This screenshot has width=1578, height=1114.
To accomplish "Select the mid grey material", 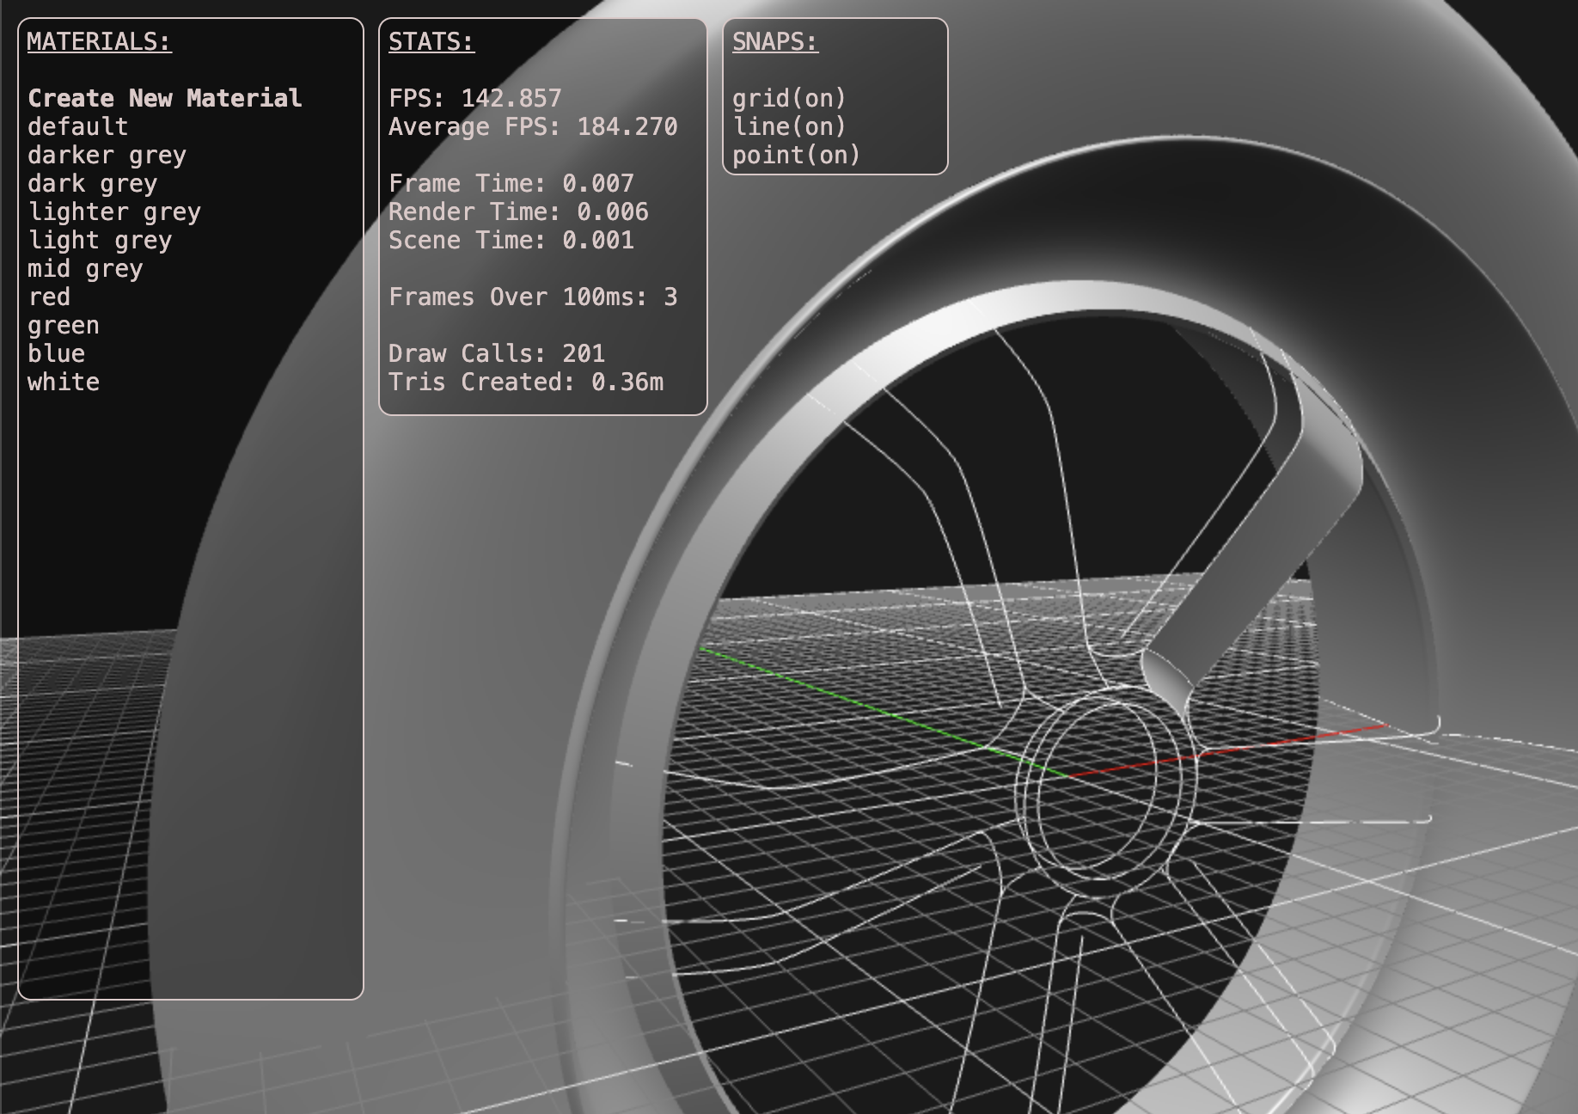I will [85, 268].
